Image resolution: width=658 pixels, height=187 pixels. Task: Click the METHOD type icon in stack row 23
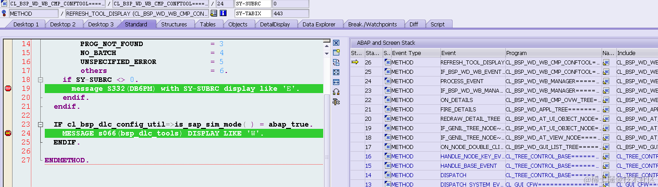pos(388,90)
